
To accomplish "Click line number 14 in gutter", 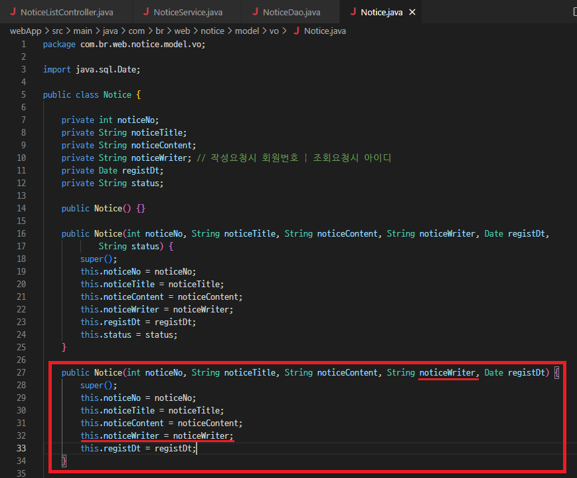I will click(21, 208).
